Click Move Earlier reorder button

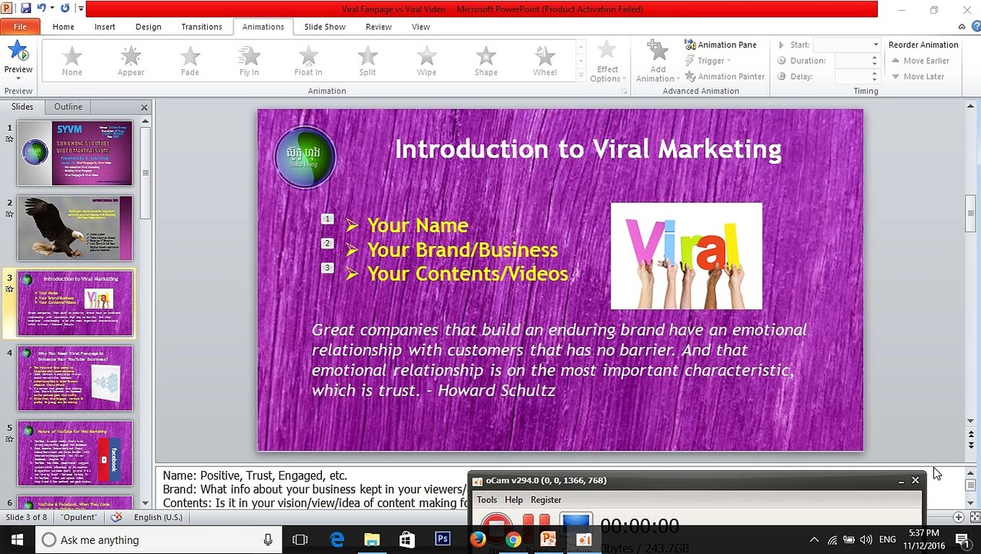[x=920, y=61]
